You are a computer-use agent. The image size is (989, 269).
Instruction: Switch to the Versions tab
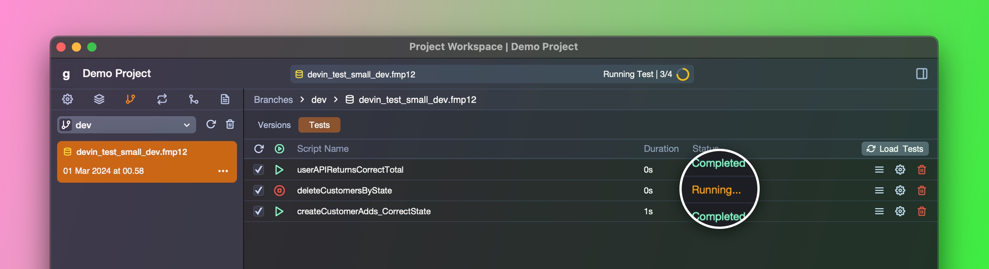(x=274, y=125)
